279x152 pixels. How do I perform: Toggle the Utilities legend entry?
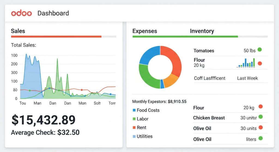142,136
